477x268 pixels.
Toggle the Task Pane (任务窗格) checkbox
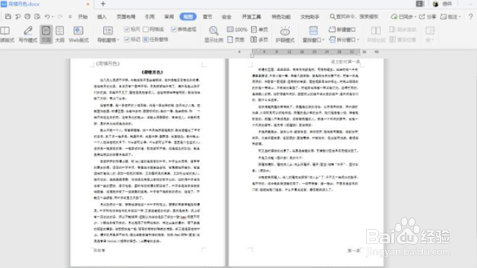[146, 39]
